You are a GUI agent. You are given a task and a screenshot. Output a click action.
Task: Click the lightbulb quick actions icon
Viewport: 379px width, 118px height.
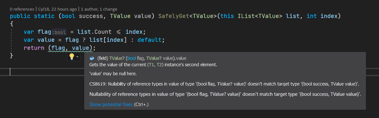[x=72, y=57]
